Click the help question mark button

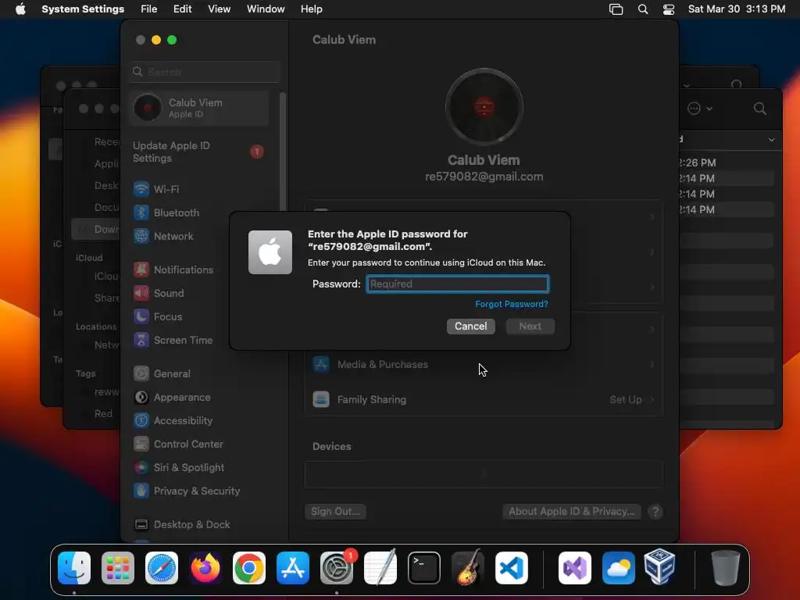point(655,511)
